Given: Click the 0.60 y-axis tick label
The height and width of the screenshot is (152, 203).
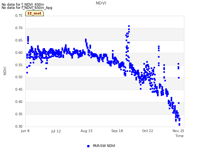Looking at the screenshot, I should pos(19,53).
